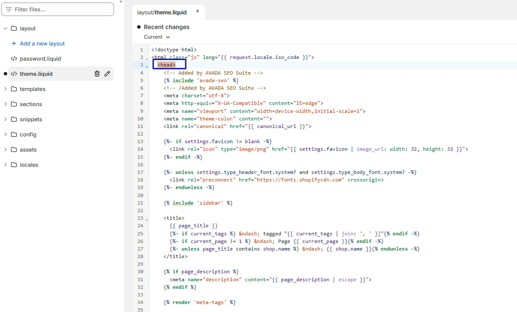Expand the assets folder chevron
The image size is (517, 312).
[x=5, y=149]
